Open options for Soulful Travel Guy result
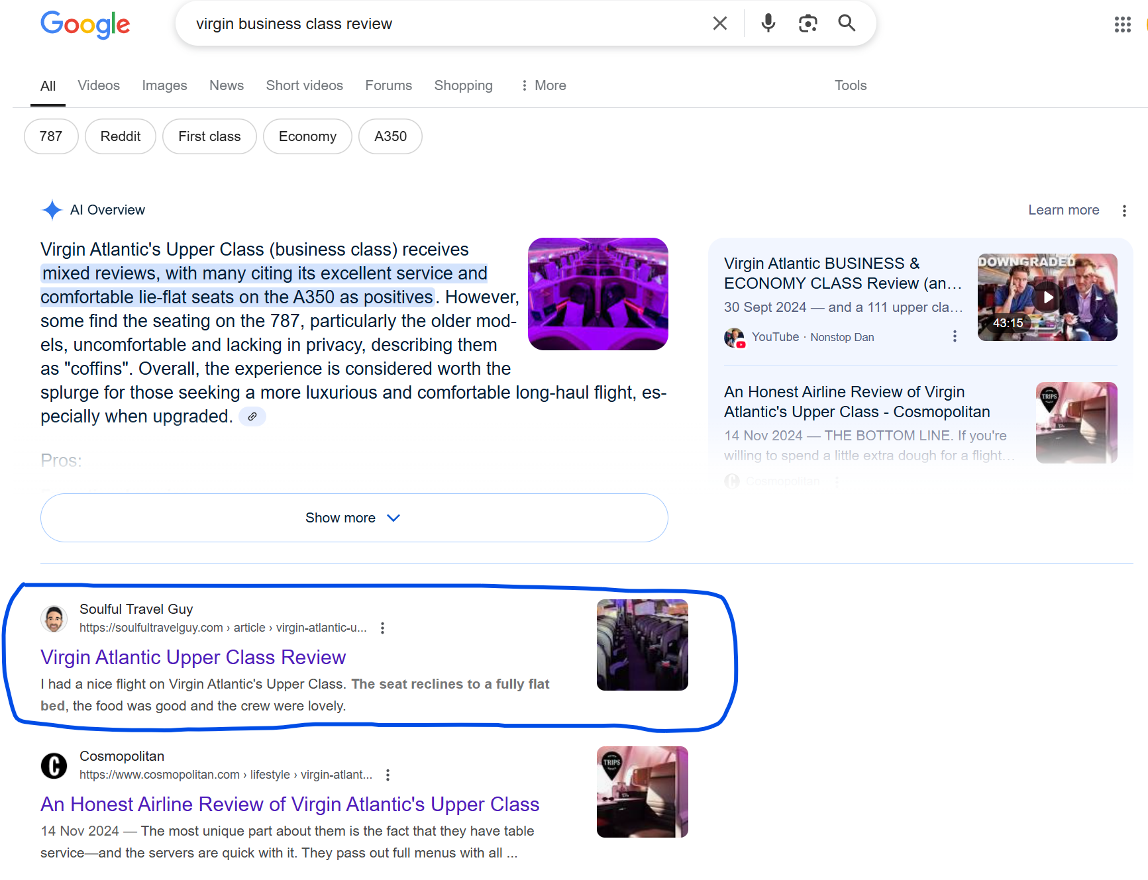Viewport: 1148px width, 880px height. (x=382, y=628)
